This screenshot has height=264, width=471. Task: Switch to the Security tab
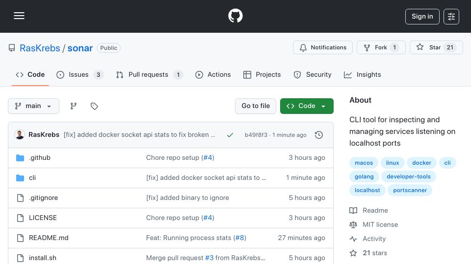313,74
